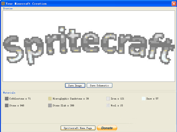
Task: Click the Cobblestone material icon
Action: [7, 99]
